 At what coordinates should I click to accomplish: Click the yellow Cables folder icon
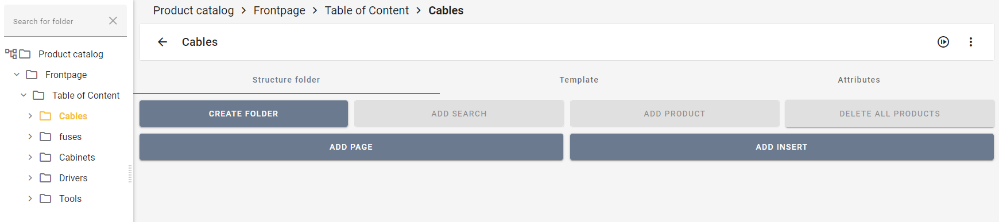(x=45, y=116)
